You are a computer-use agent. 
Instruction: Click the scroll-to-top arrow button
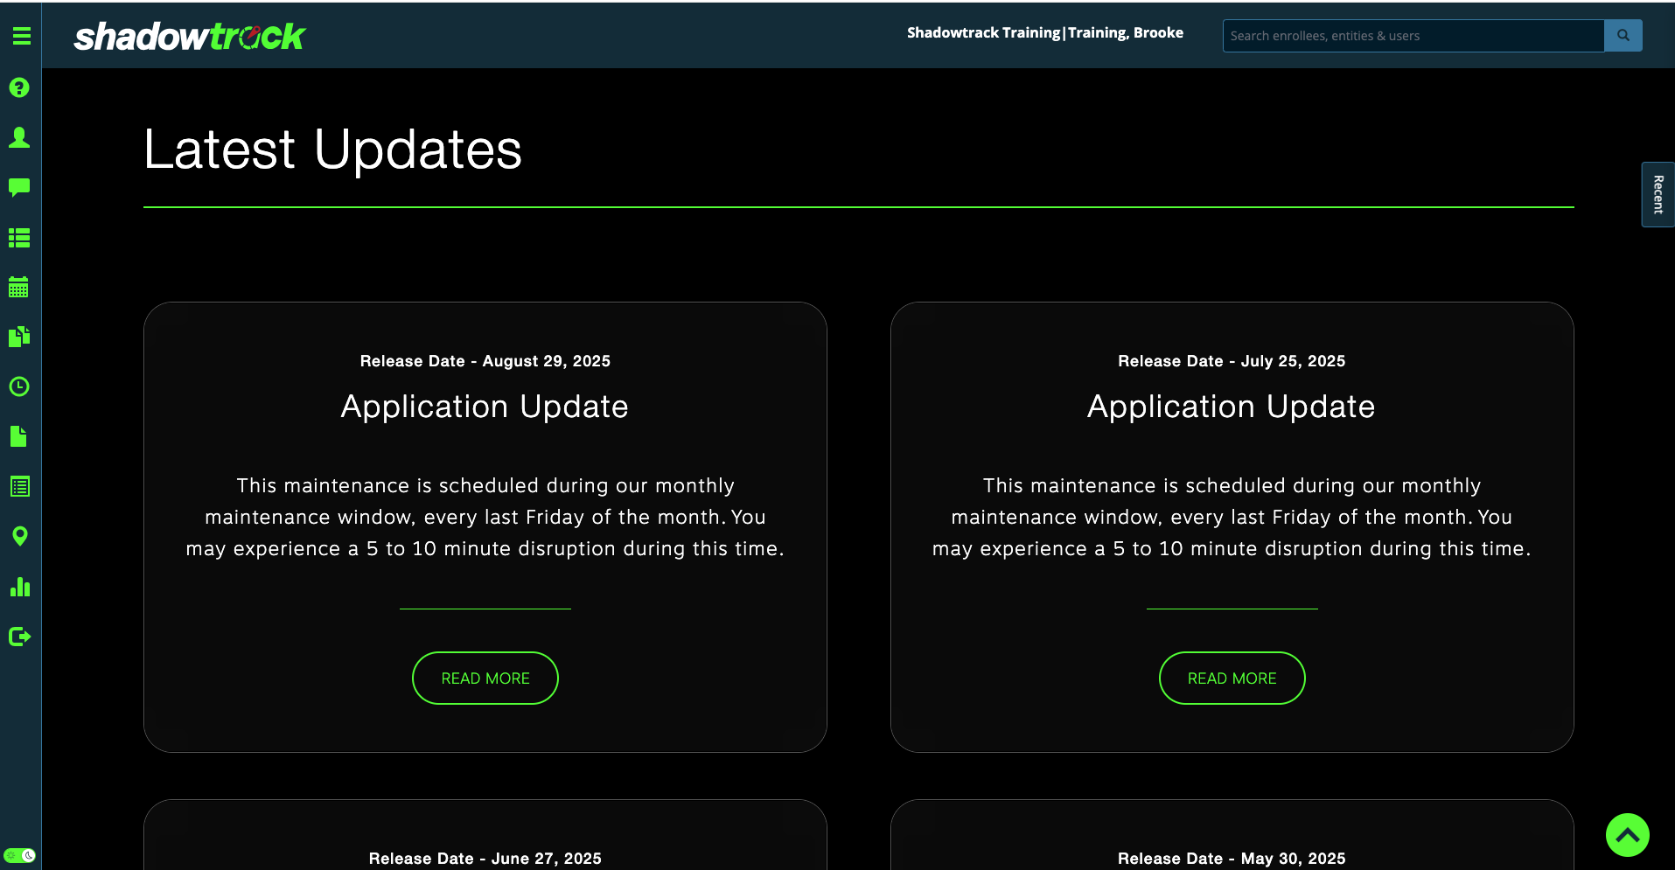pyautogui.click(x=1627, y=835)
